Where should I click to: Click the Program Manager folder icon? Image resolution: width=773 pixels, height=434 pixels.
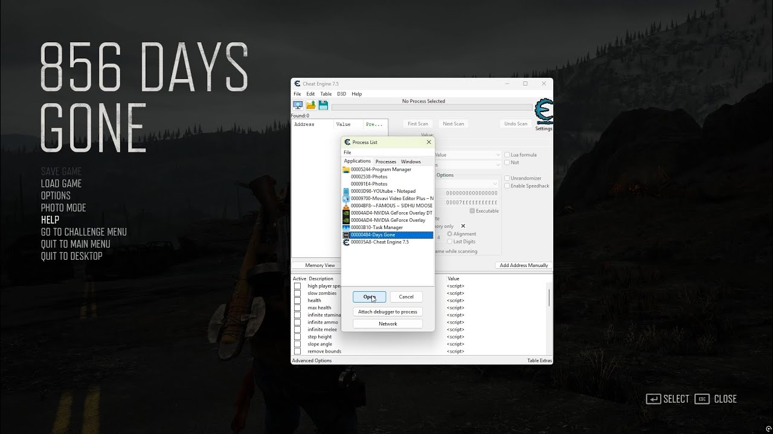coord(346,169)
